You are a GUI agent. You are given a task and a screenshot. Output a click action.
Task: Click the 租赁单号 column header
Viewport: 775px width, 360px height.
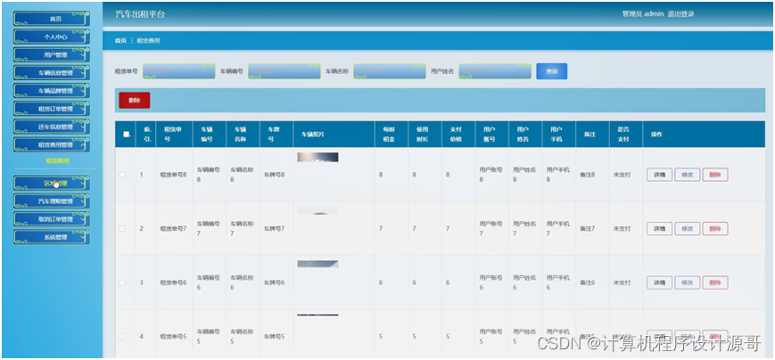(x=172, y=134)
